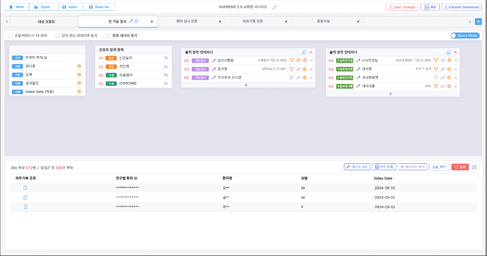Duplicate the first 출력 항목 컨테이너 panel

304,52
